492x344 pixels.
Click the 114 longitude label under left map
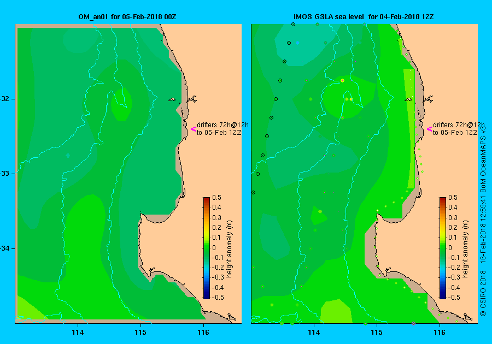pos(78,333)
